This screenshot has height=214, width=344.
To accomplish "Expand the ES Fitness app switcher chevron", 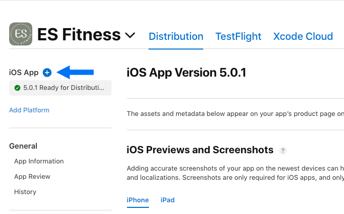I will 130,35.
